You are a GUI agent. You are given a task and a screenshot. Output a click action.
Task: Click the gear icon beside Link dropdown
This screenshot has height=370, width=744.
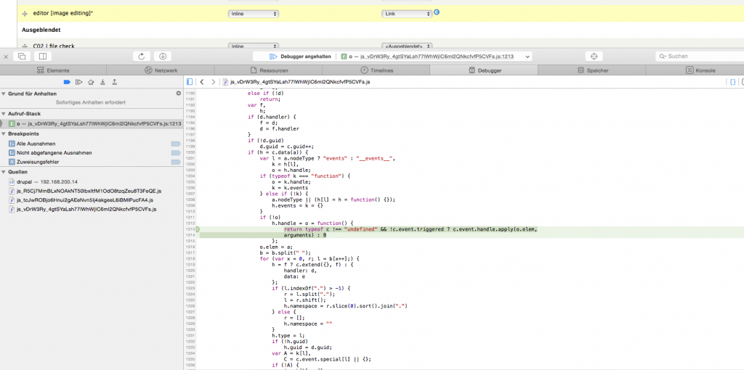click(x=437, y=12)
